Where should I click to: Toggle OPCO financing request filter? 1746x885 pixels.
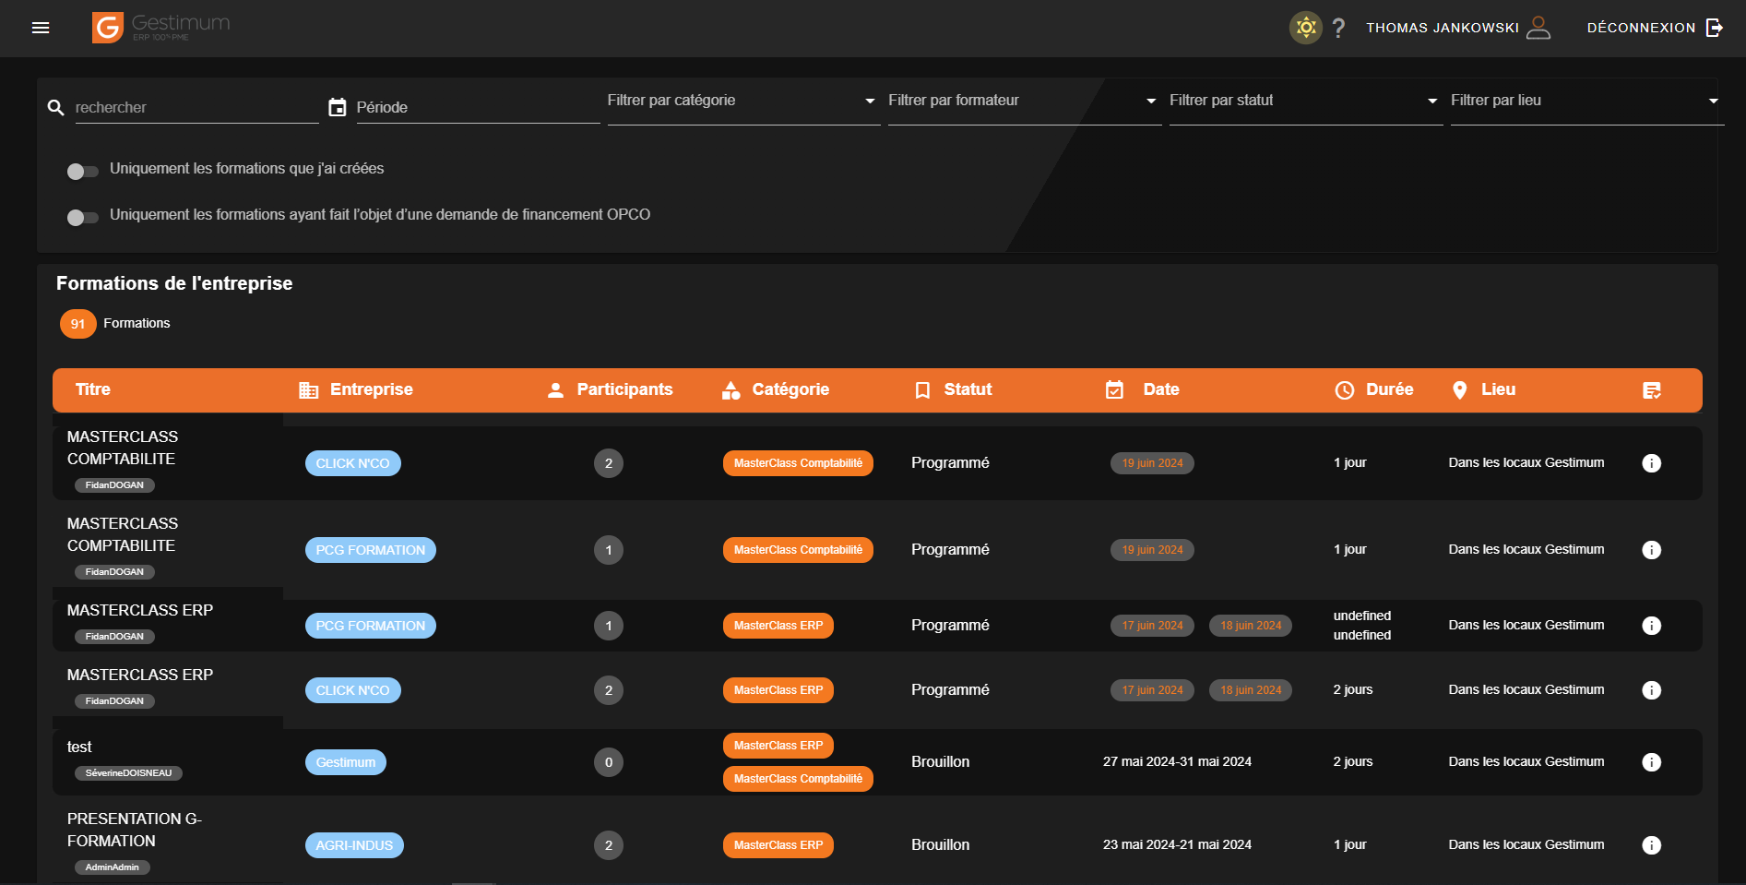pos(83,217)
